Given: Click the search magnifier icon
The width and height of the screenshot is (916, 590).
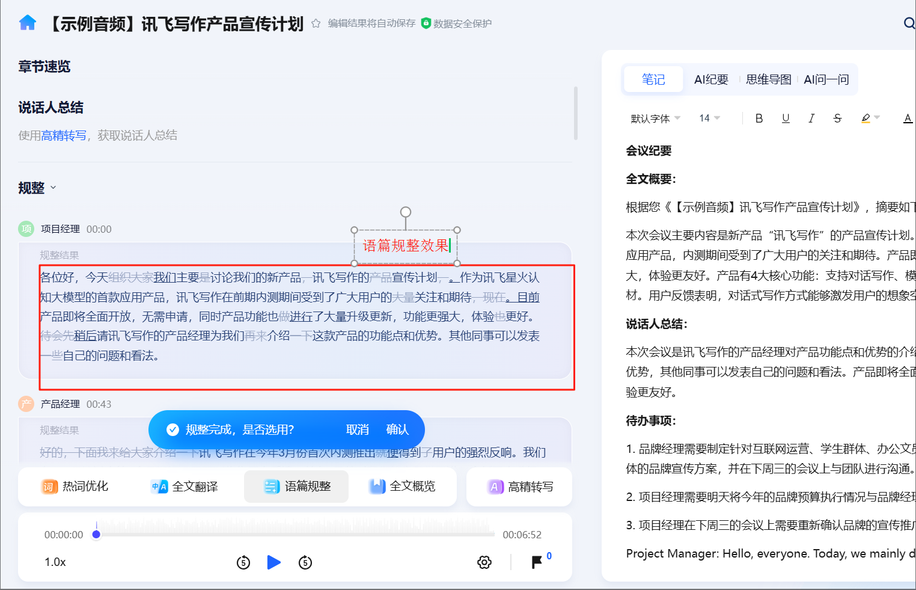Looking at the screenshot, I should [909, 23].
